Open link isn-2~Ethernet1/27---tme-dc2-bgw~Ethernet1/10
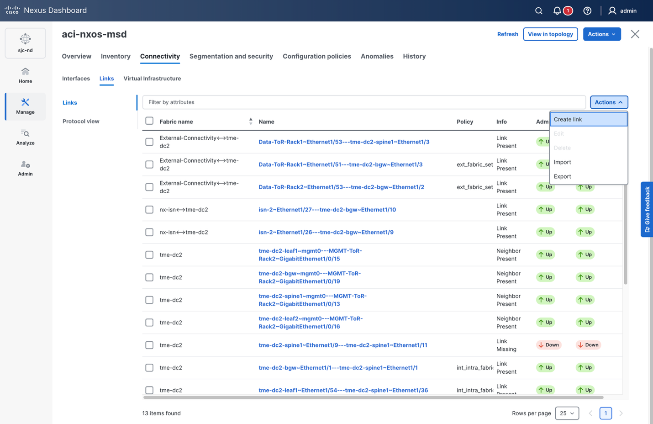Image resolution: width=653 pixels, height=424 pixels. [x=327, y=210]
